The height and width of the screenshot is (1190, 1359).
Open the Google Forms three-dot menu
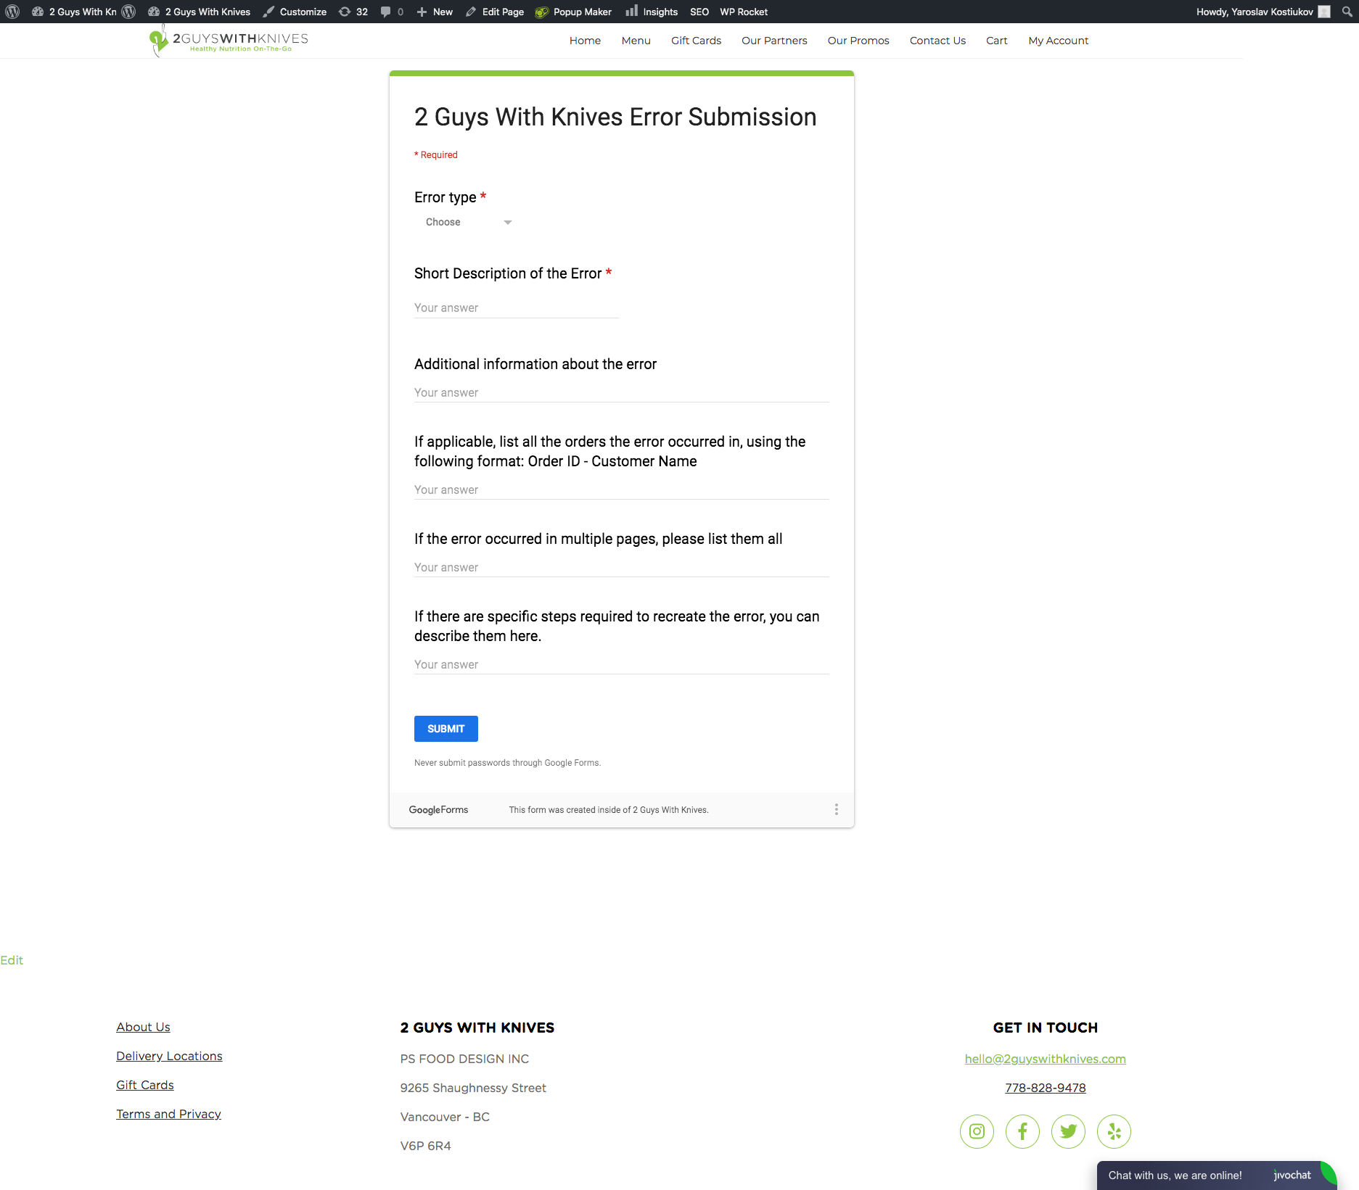pyautogui.click(x=836, y=809)
